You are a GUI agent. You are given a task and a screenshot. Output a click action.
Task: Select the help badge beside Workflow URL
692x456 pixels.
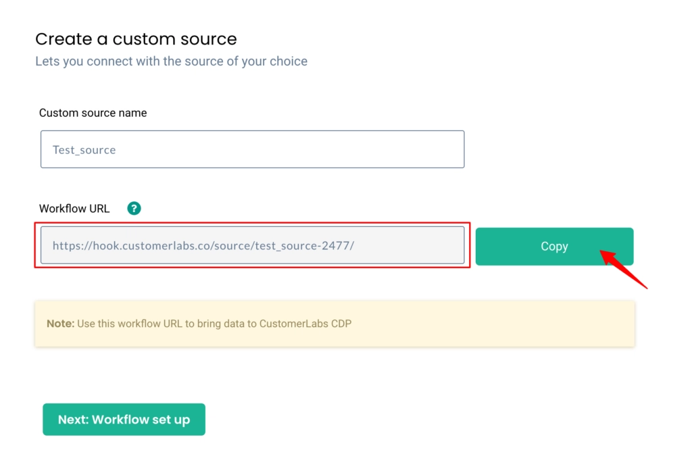(133, 208)
